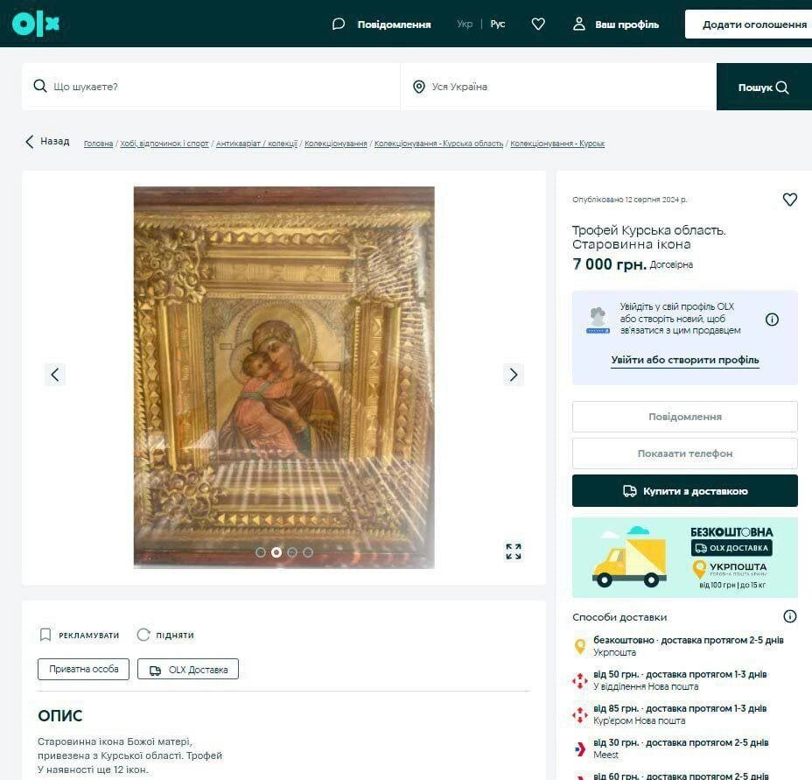This screenshot has width=812, height=780.
Task: Select first gallery dot indicator
Action: coord(261,552)
